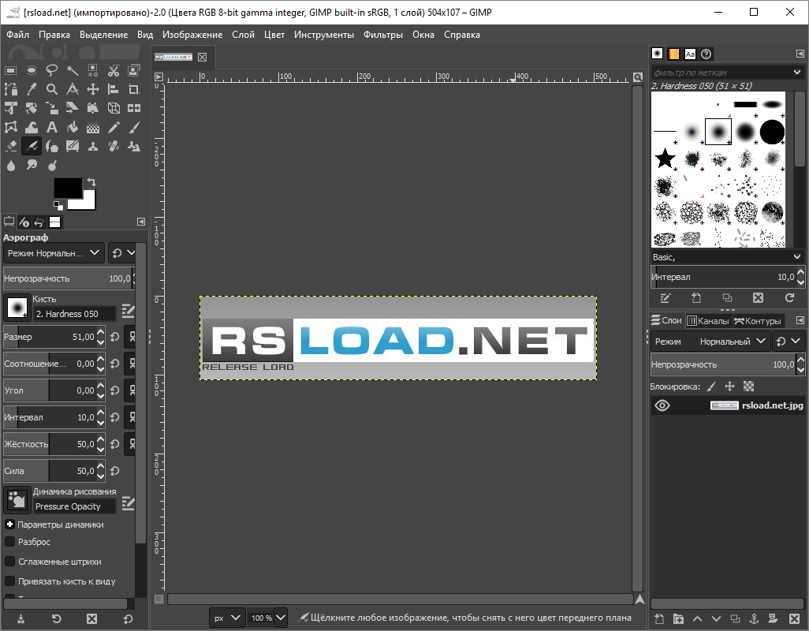
Task: Enable the Сглаженные штрихи checkbox
Action: click(10, 562)
